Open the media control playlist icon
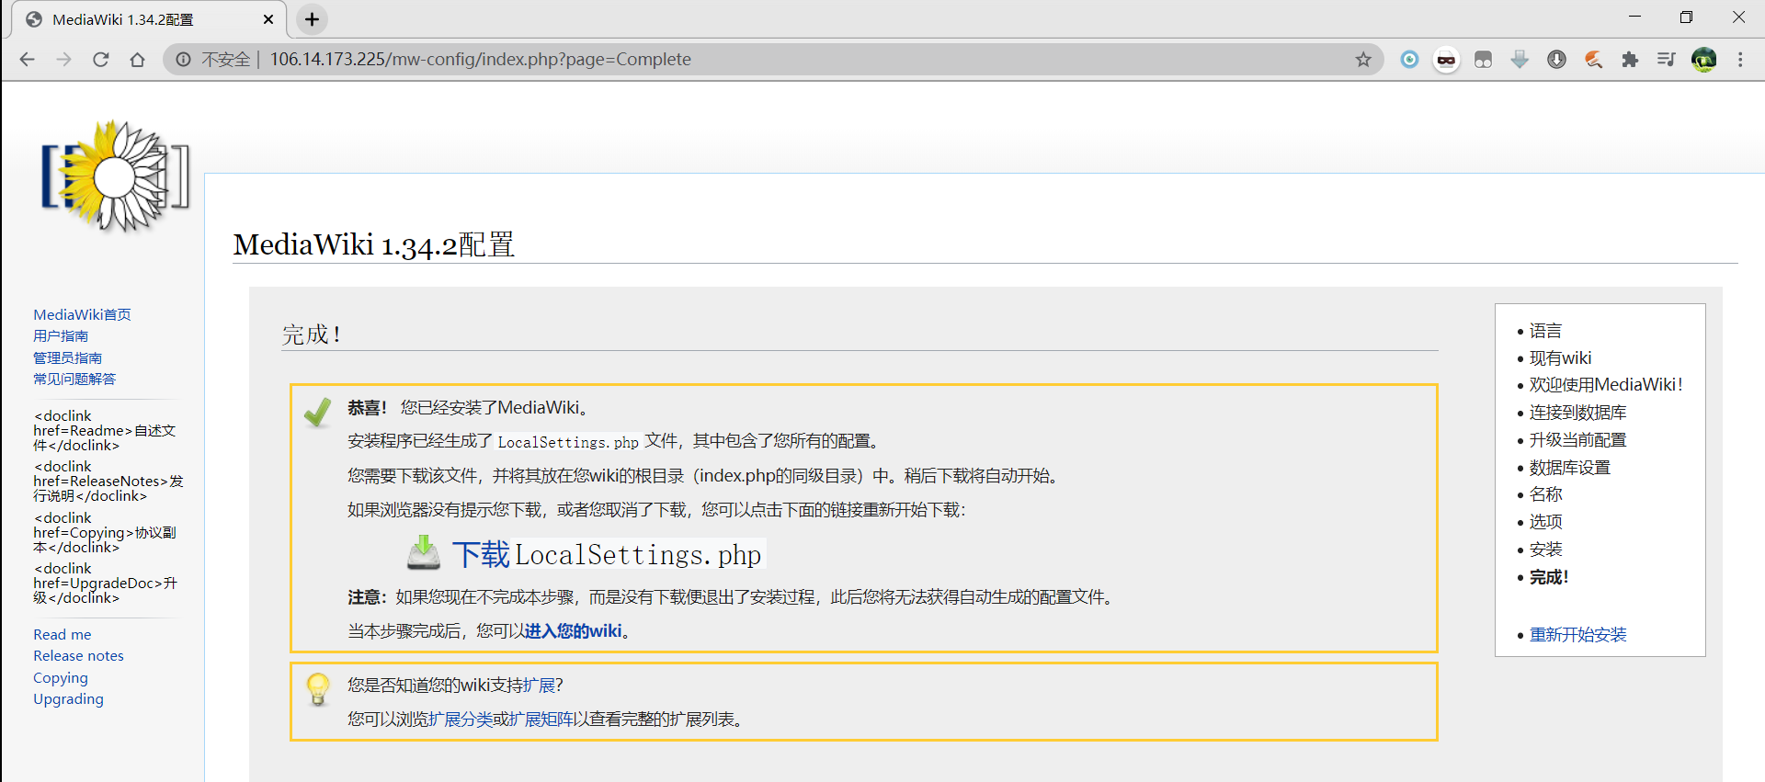This screenshot has width=1765, height=782. coord(1666,60)
